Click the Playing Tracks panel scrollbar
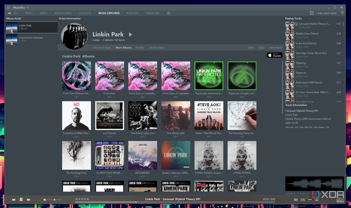Screen dimensions: 351x208 click(x=343, y=23)
